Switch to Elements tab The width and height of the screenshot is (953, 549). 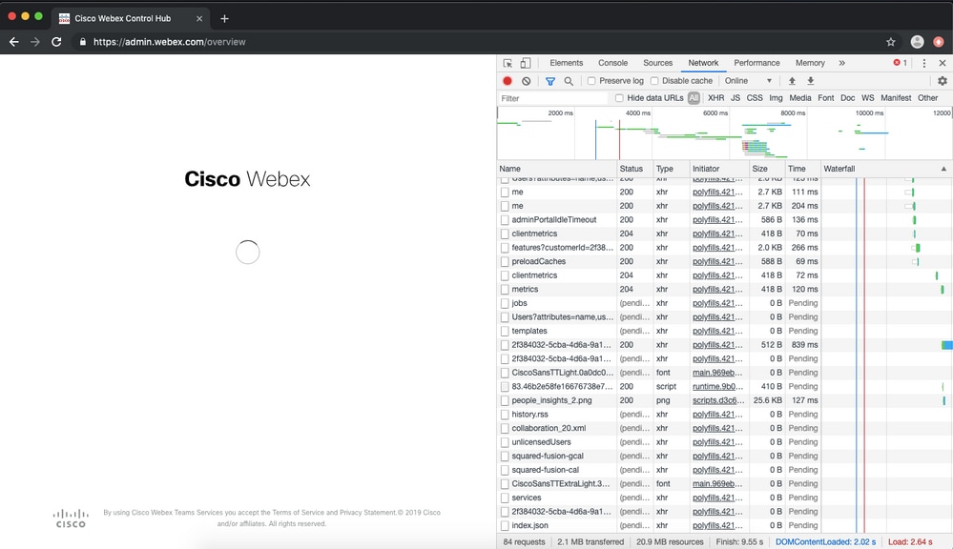coord(566,63)
